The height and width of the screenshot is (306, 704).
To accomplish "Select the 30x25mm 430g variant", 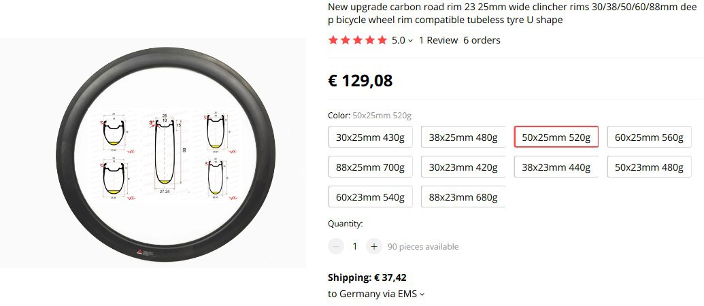I will (371, 137).
